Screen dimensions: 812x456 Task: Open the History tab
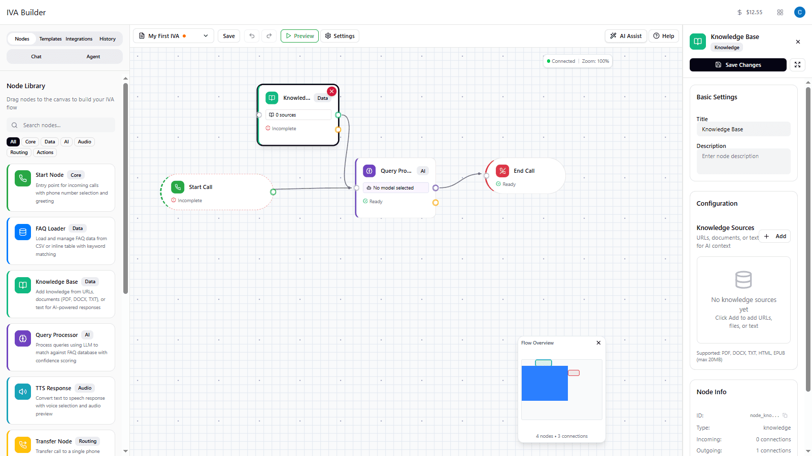(108, 39)
